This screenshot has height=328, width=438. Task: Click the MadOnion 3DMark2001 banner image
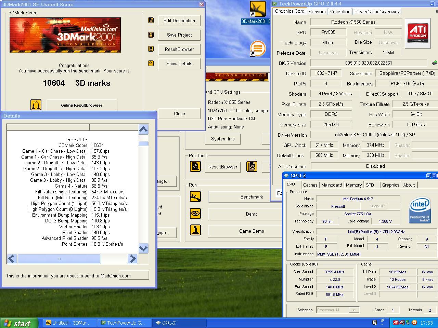[65, 35]
